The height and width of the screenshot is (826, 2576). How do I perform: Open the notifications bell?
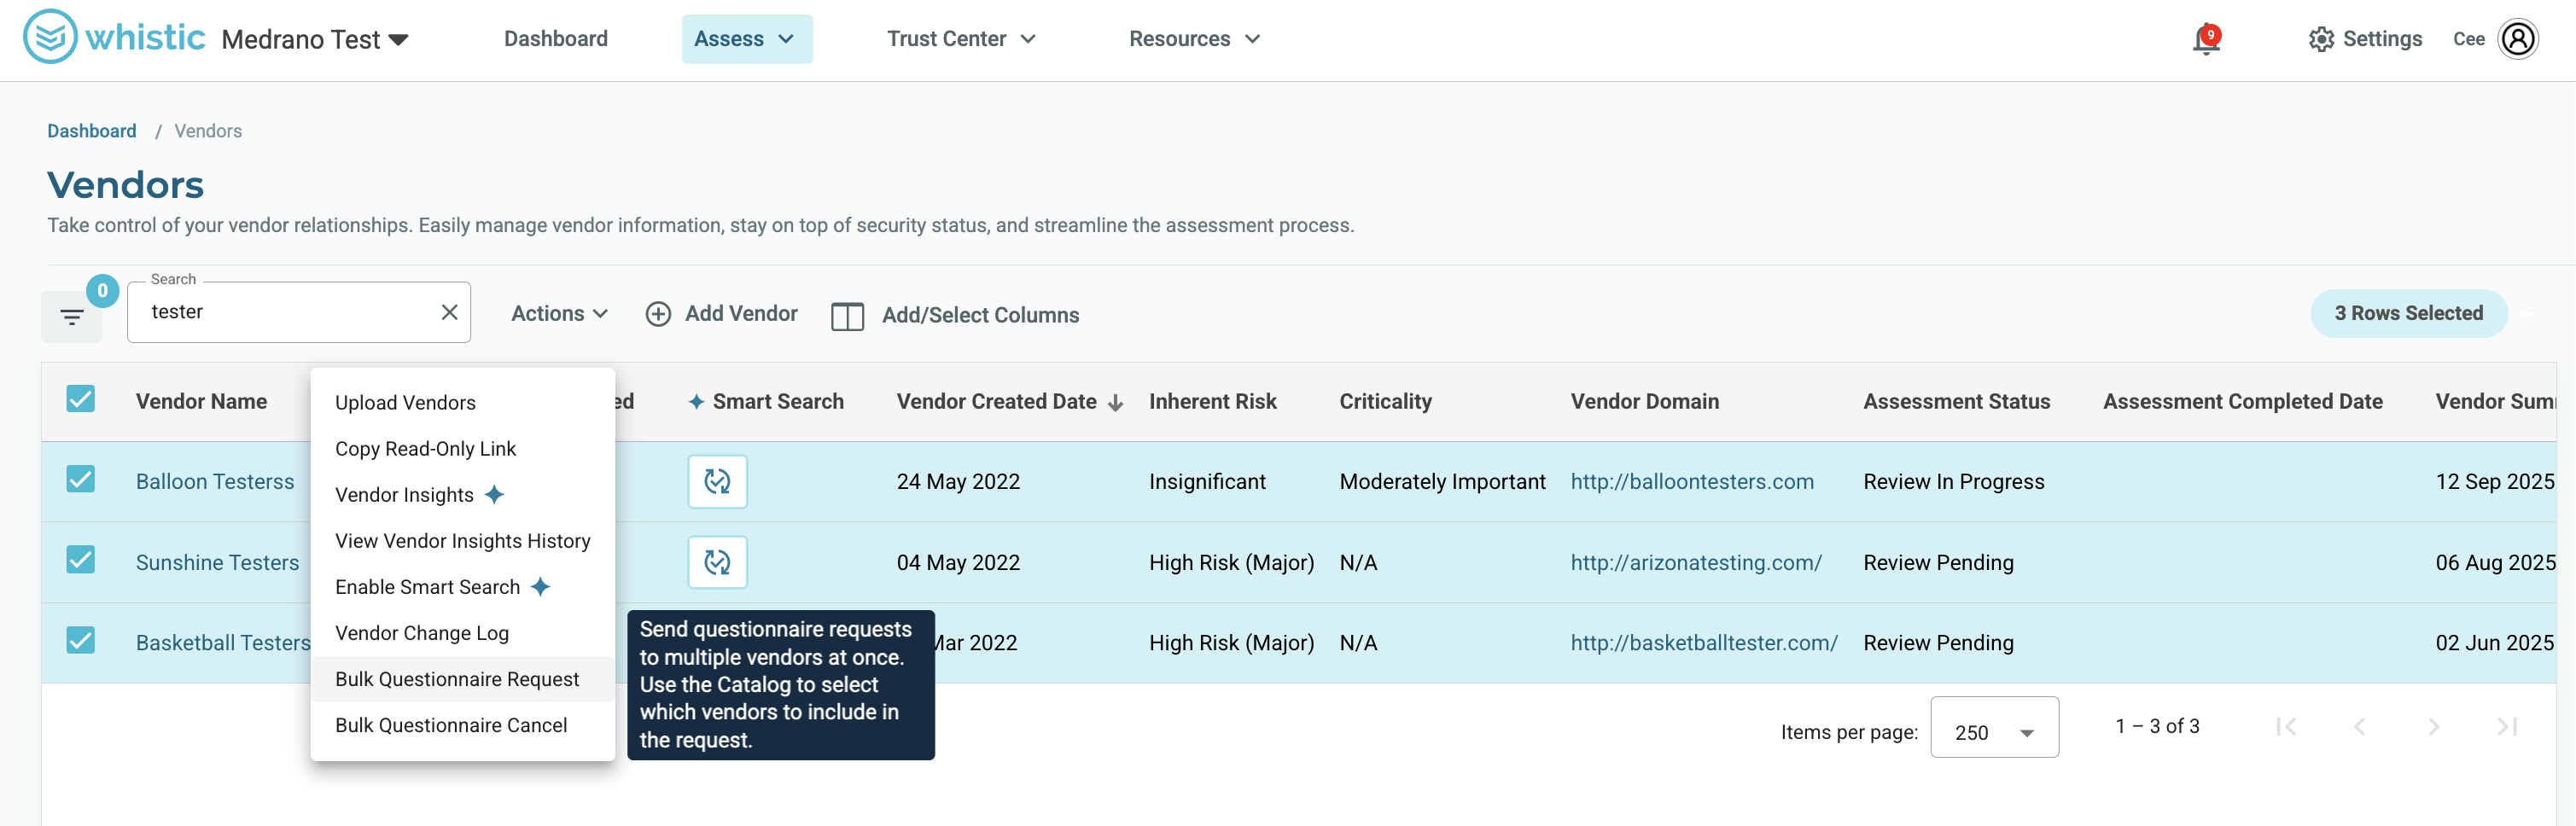pyautogui.click(x=2206, y=40)
